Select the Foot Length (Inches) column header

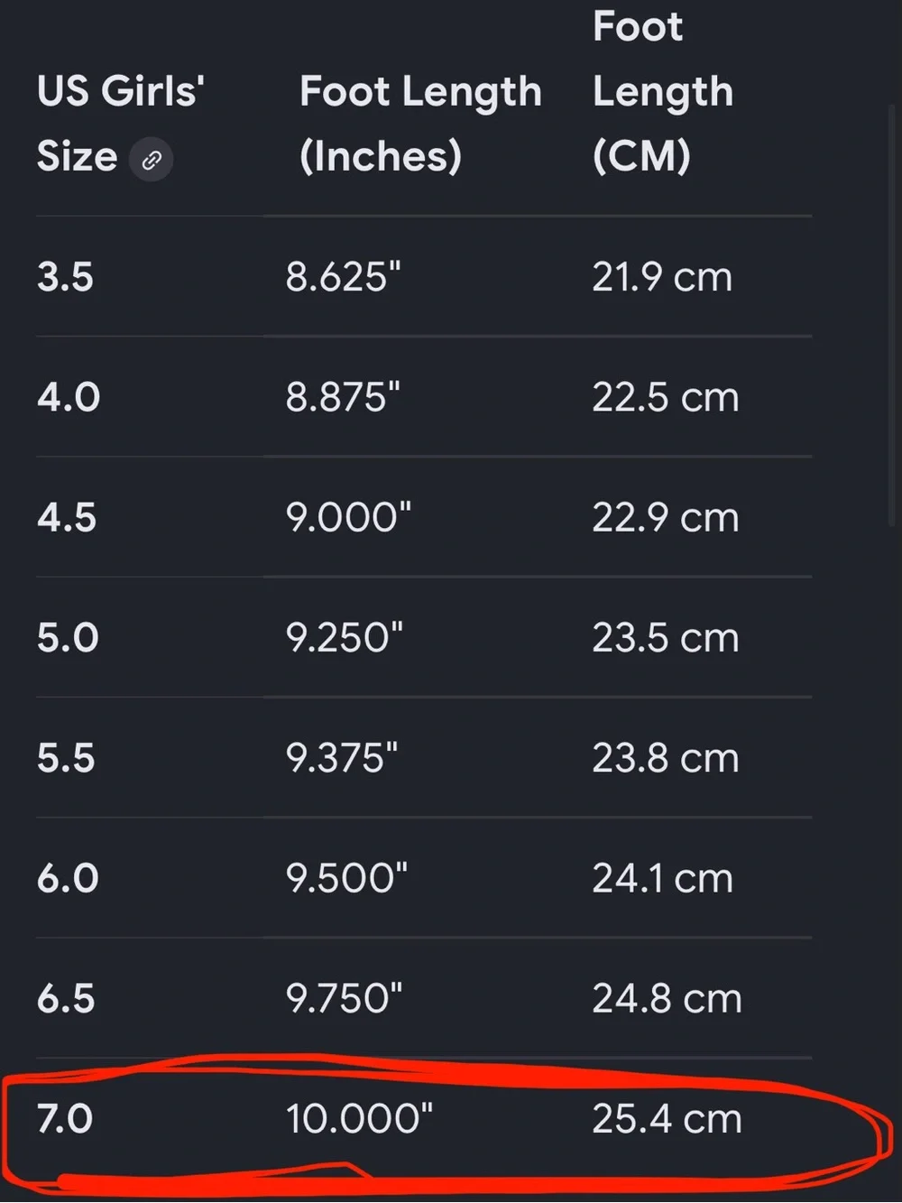[x=420, y=124]
